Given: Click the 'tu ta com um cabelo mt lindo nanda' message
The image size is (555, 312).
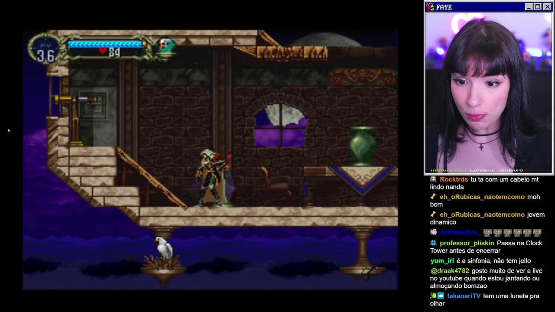Looking at the screenshot, I should click(484, 183).
